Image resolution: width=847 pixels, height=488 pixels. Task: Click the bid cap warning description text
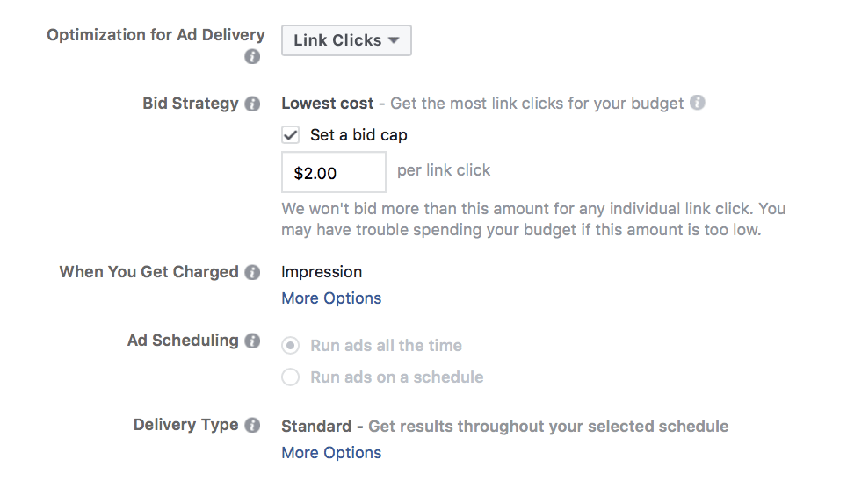tap(532, 219)
